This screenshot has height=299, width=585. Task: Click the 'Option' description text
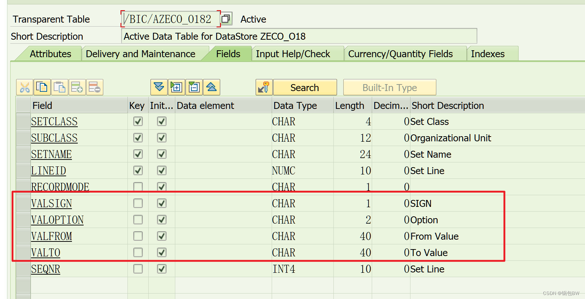424,220
